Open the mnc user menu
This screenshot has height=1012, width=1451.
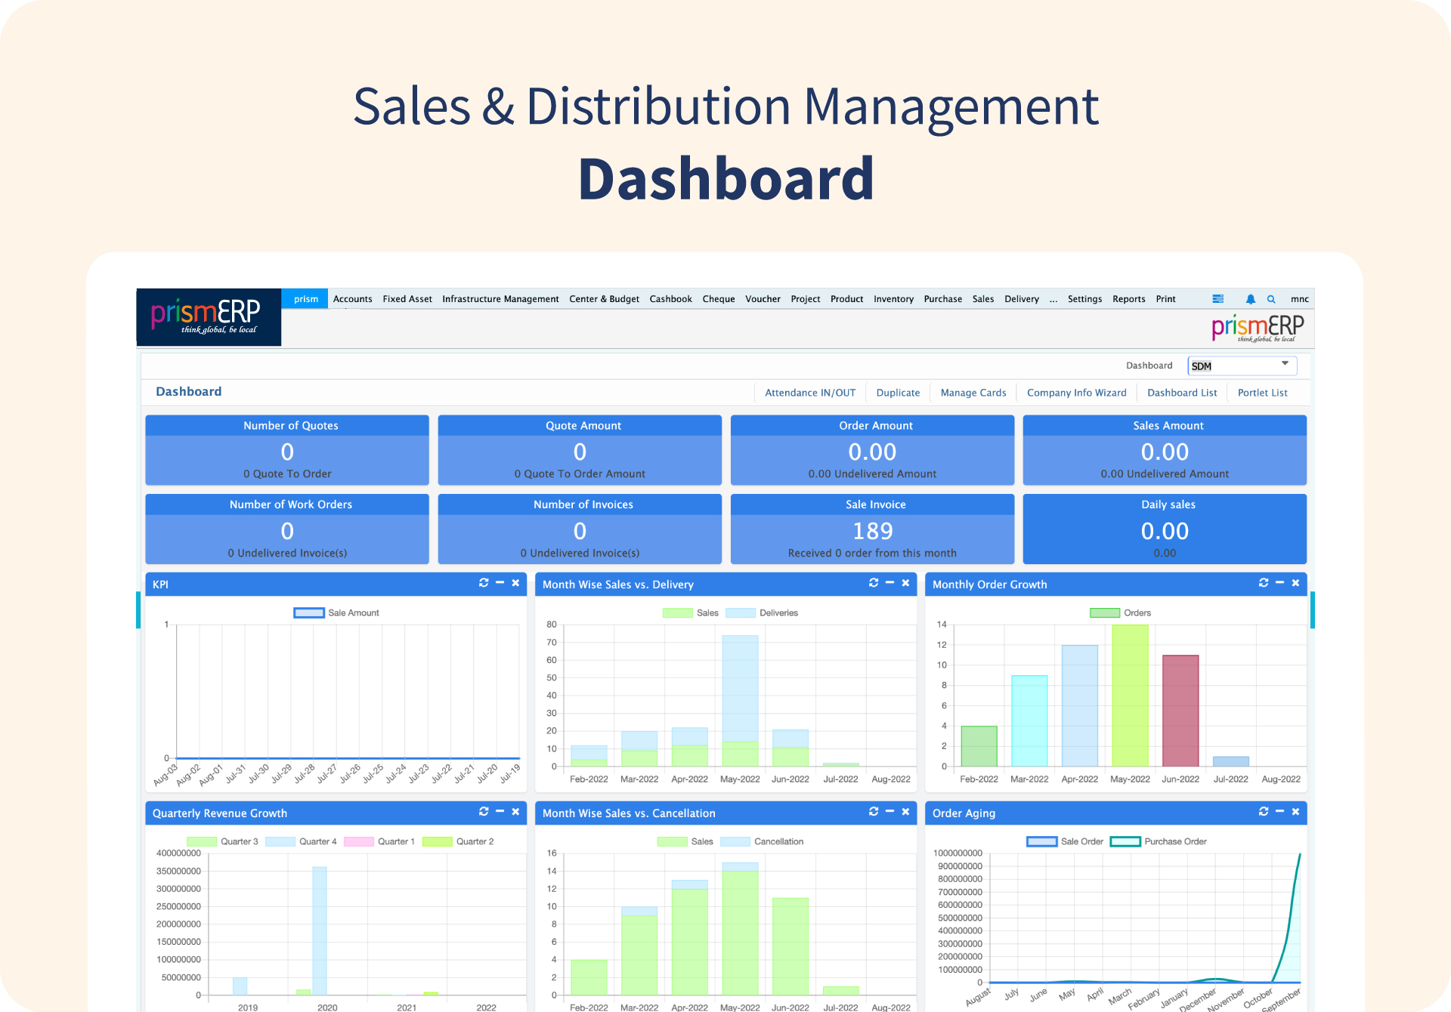(1299, 299)
